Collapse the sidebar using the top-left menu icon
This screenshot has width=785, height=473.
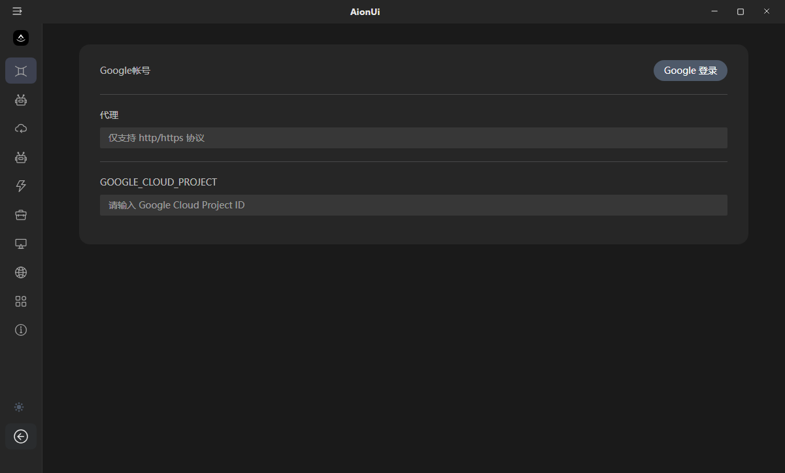pos(17,12)
